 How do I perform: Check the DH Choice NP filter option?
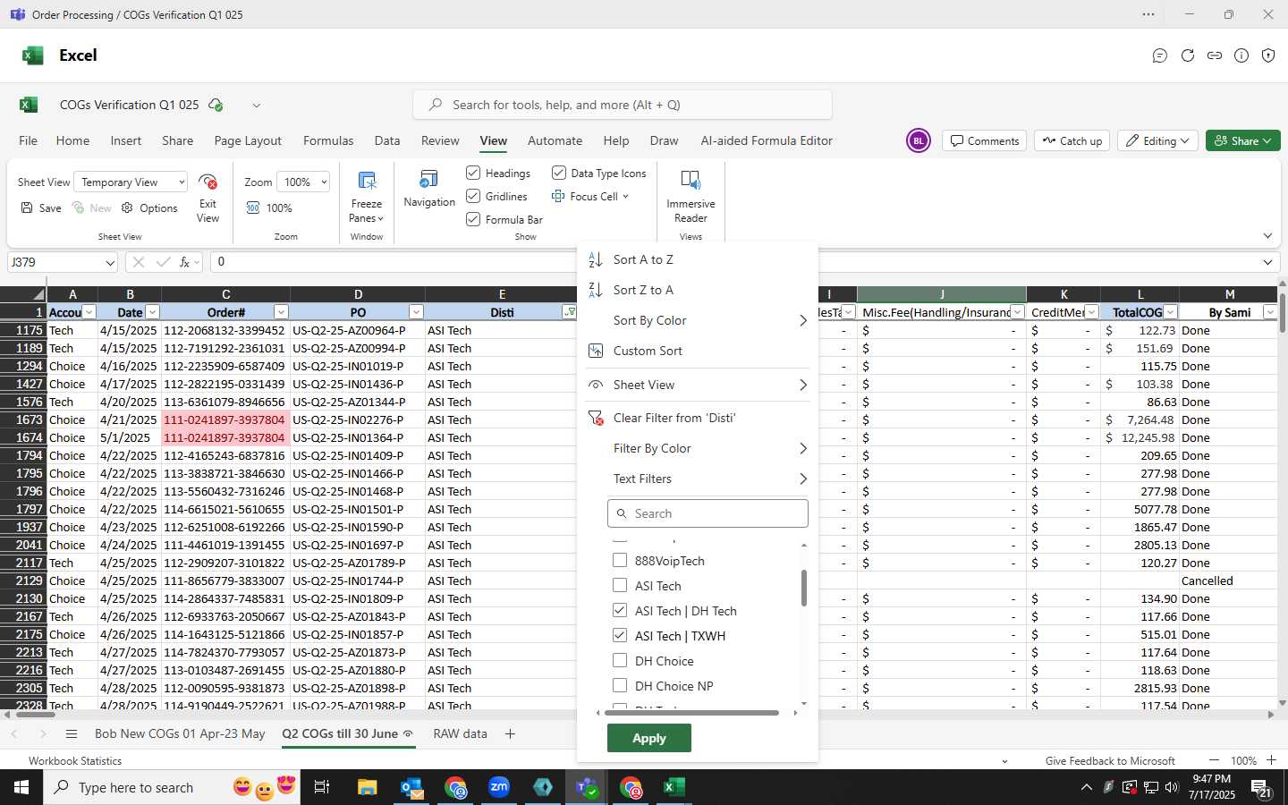click(620, 686)
